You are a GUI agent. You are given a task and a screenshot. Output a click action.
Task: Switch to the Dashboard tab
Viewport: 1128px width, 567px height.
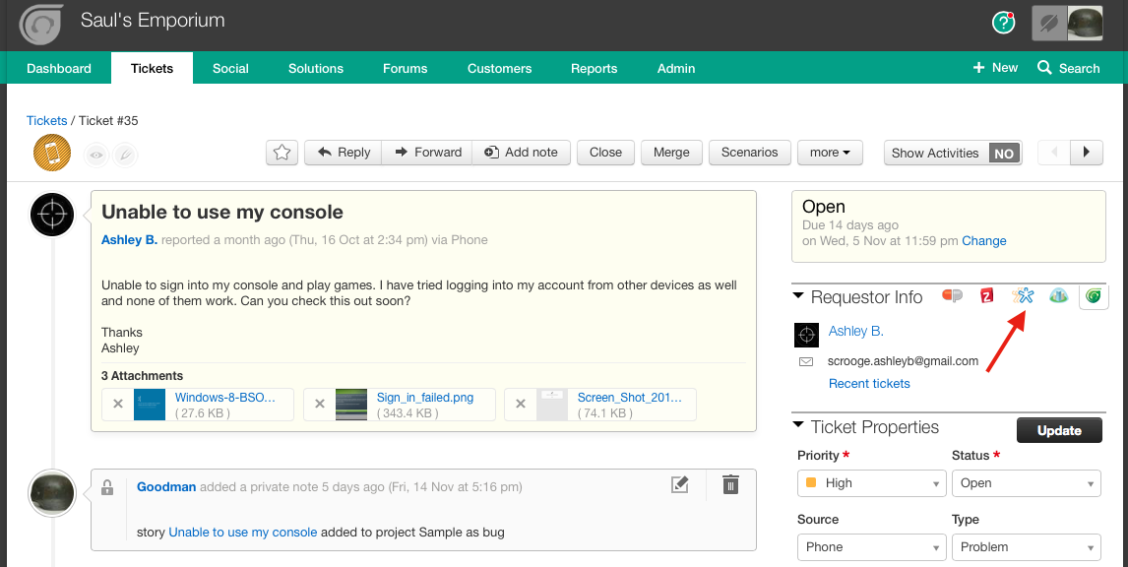pyautogui.click(x=59, y=68)
